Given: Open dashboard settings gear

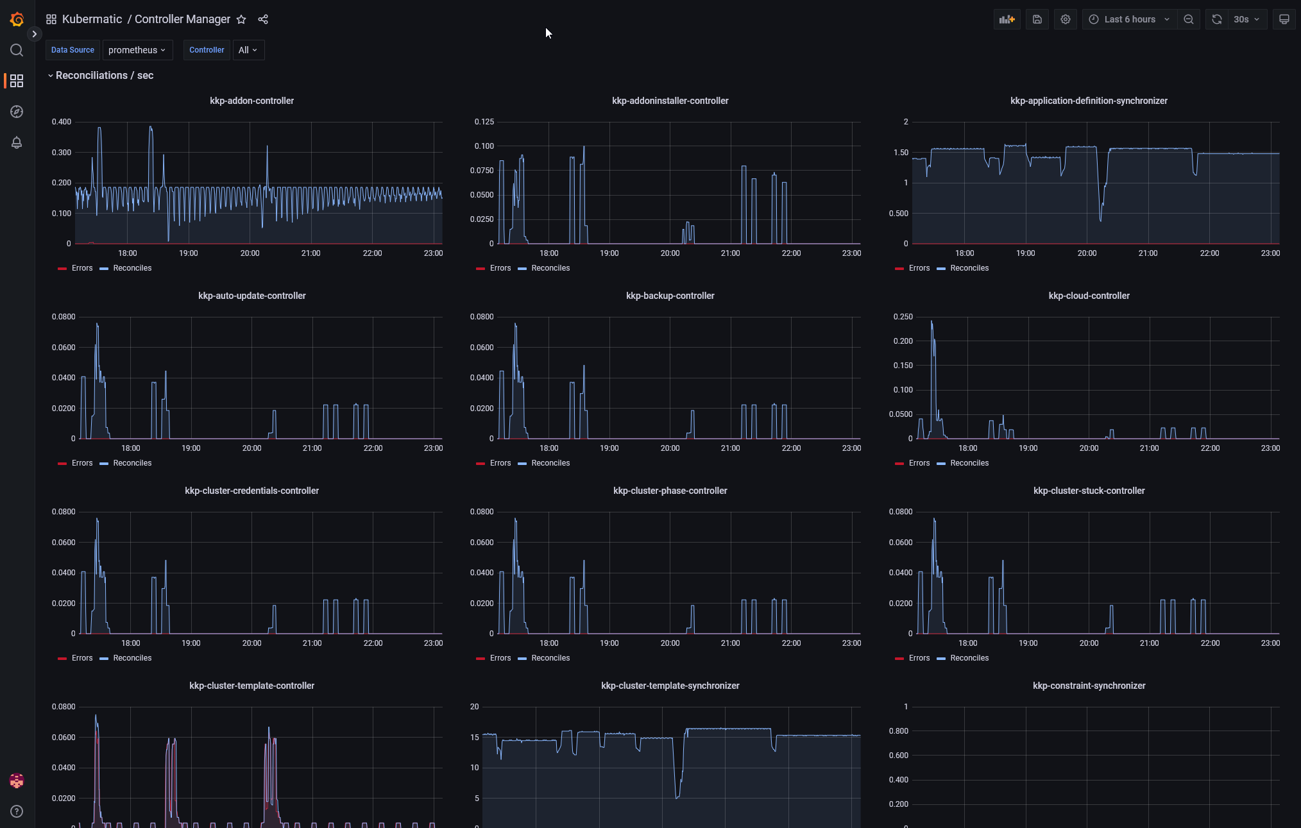Looking at the screenshot, I should pos(1066,19).
